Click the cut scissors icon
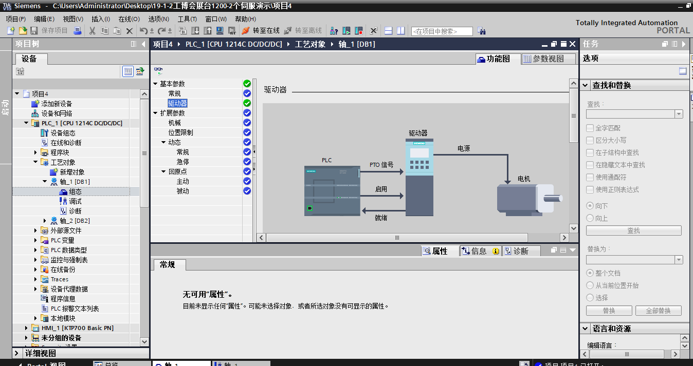 93,31
